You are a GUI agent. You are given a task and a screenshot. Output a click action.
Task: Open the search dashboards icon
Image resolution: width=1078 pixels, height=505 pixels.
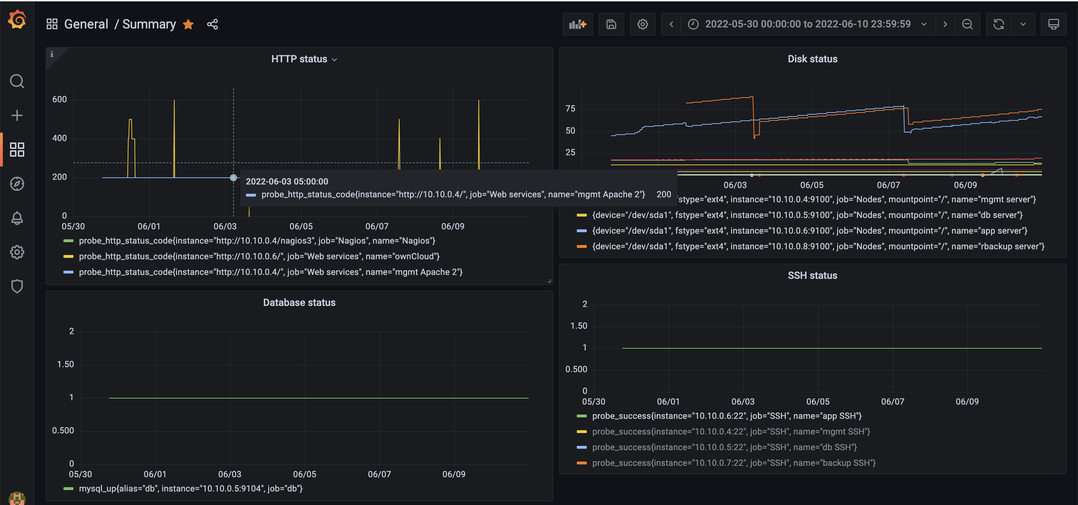click(x=17, y=81)
